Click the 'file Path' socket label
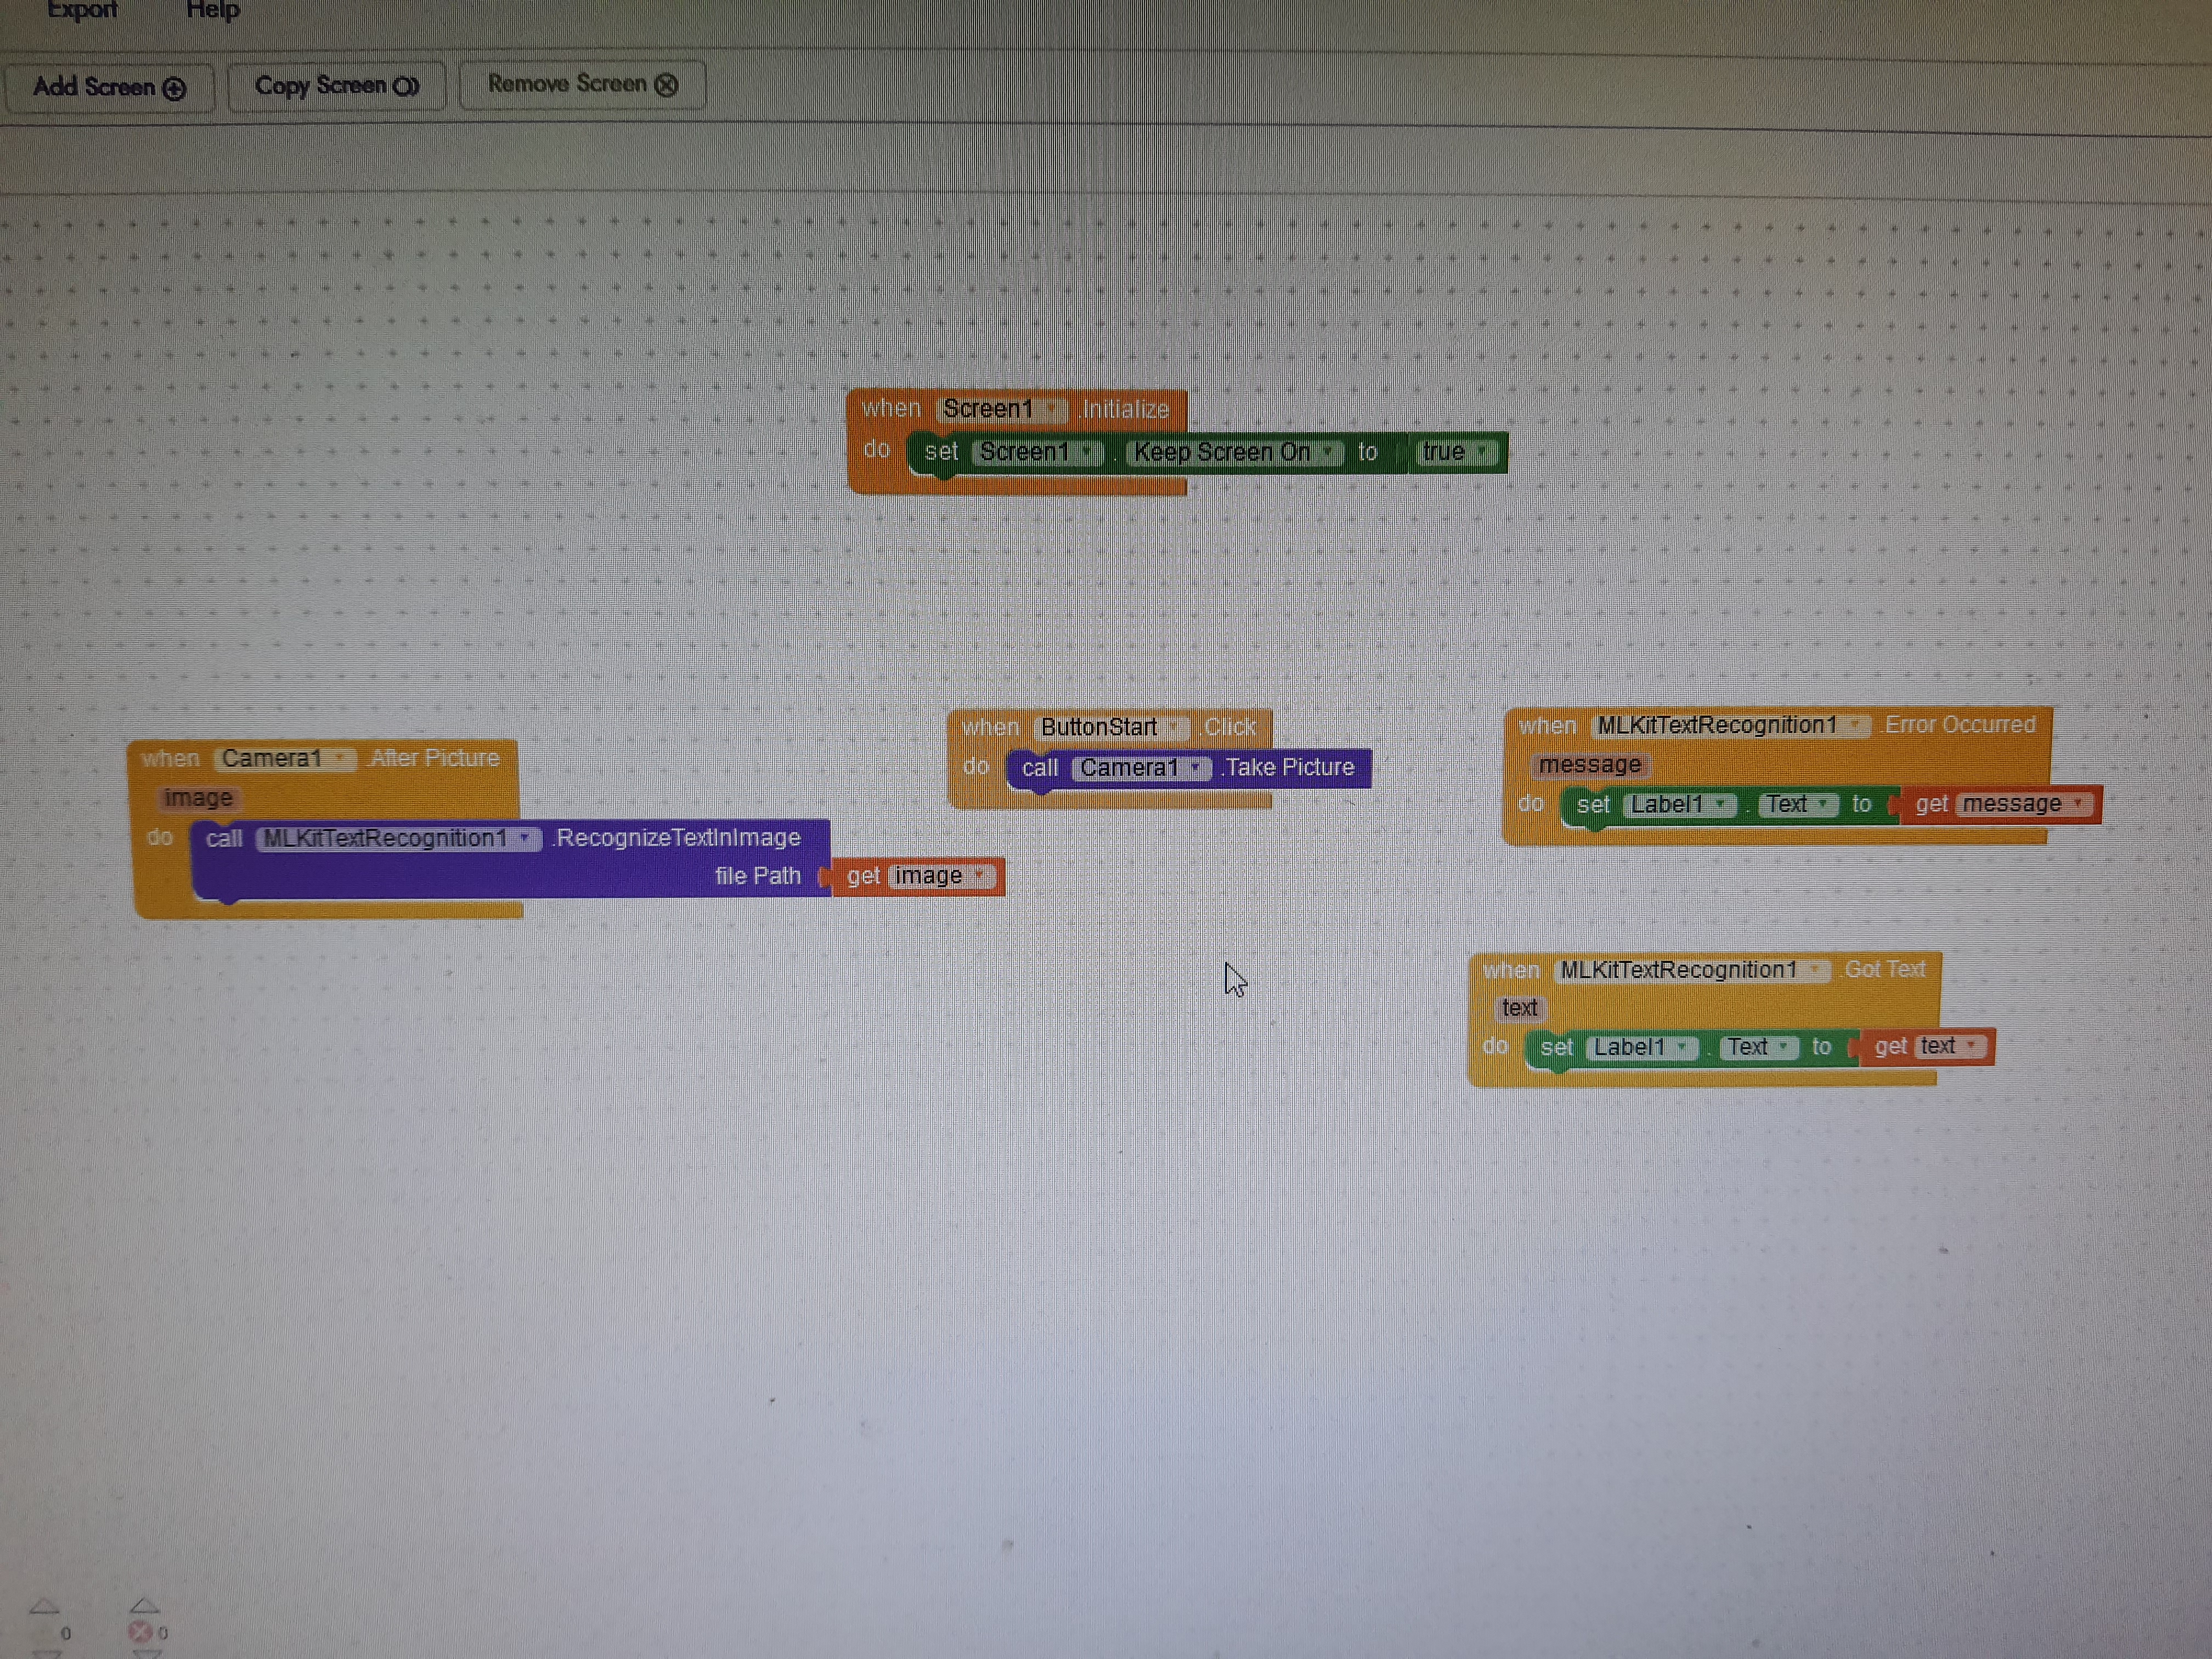 tap(758, 876)
